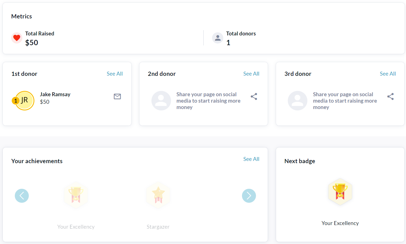View all achievements via See All
Screen dimensions: 406x244
(x=251, y=159)
